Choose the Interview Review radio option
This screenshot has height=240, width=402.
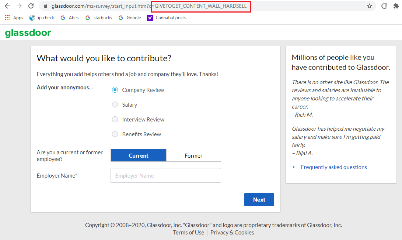pyautogui.click(x=115, y=119)
